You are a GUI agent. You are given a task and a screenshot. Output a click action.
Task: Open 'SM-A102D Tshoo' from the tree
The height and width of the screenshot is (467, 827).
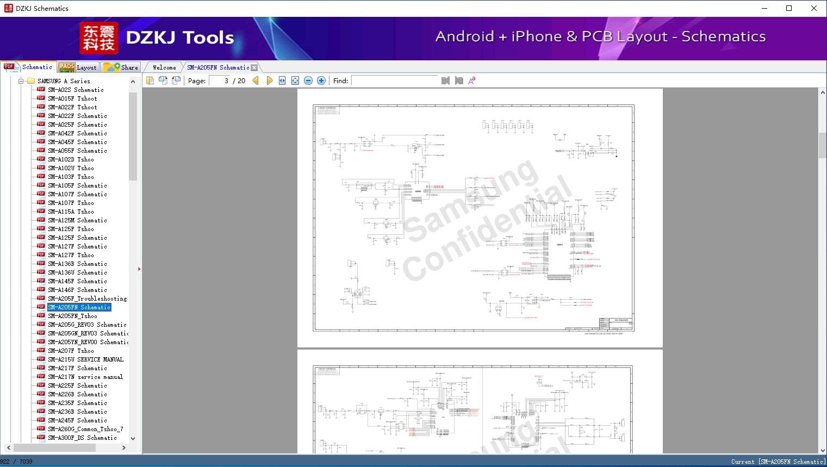[x=71, y=159]
